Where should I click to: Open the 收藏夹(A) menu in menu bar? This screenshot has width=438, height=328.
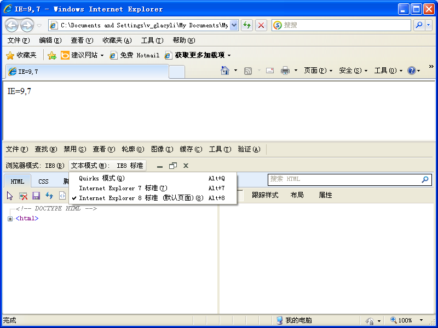tap(117, 40)
